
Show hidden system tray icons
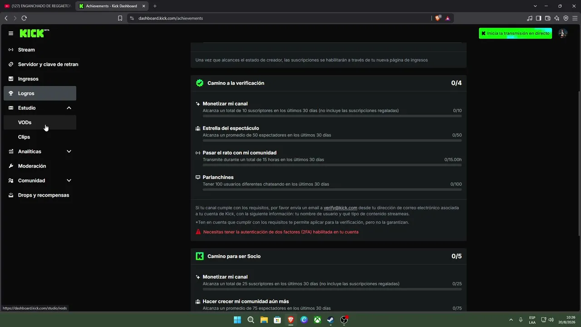(x=511, y=320)
